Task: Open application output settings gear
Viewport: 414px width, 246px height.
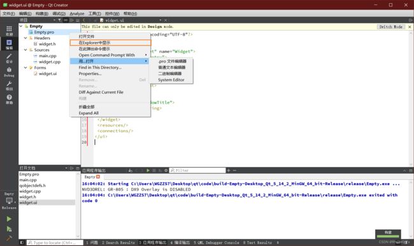Action: coord(166,170)
